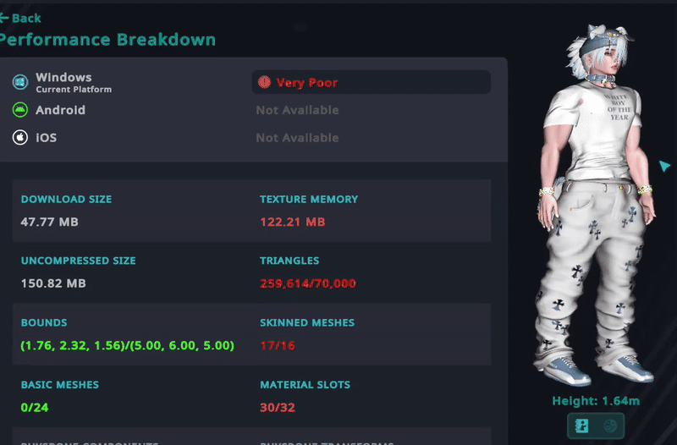Click the red Very Poor warning icon

click(x=264, y=83)
